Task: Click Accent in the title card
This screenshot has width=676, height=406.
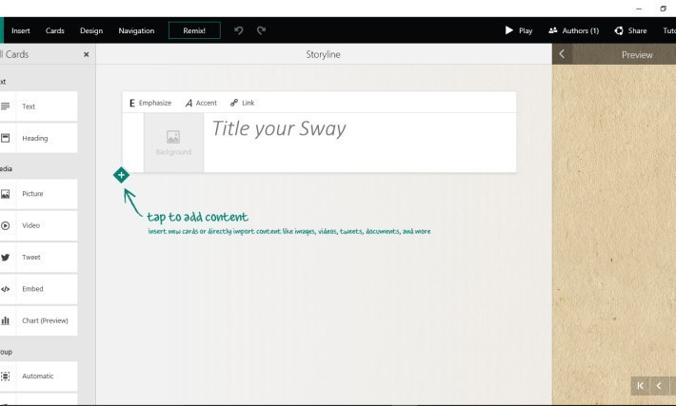Action: point(201,103)
